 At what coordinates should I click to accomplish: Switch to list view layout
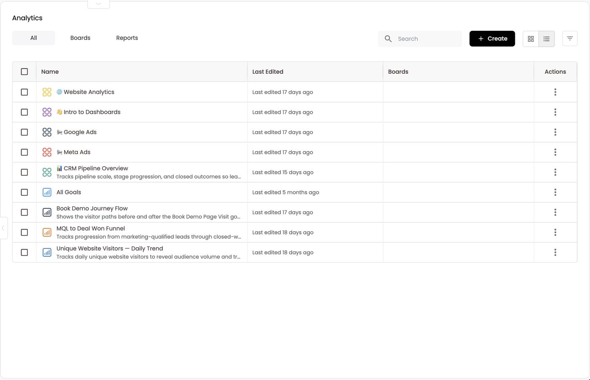(547, 39)
